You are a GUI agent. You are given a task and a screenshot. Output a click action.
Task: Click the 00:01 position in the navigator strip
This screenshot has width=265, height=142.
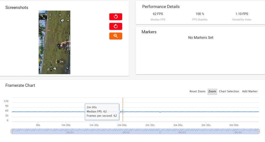(x=70, y=133)
